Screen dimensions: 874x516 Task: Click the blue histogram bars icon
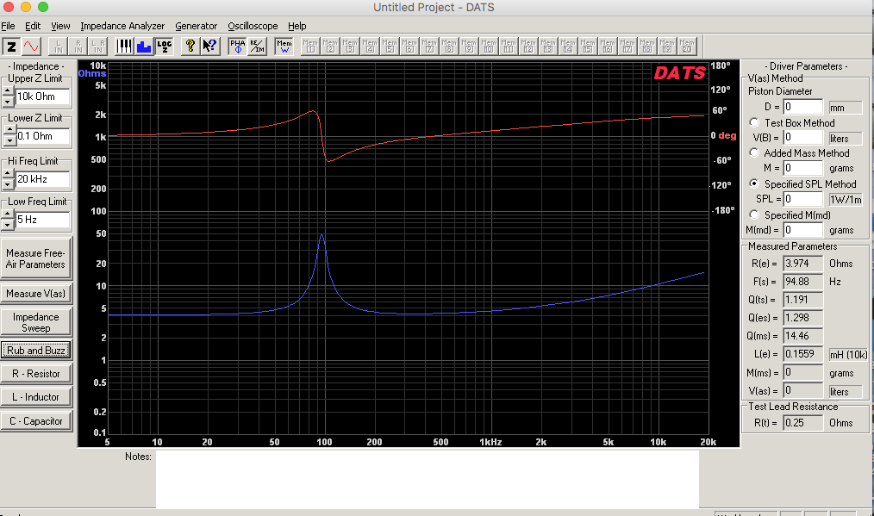click(x=144, y=47)
